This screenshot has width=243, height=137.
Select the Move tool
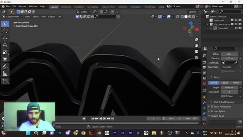[x=5, y=38]
